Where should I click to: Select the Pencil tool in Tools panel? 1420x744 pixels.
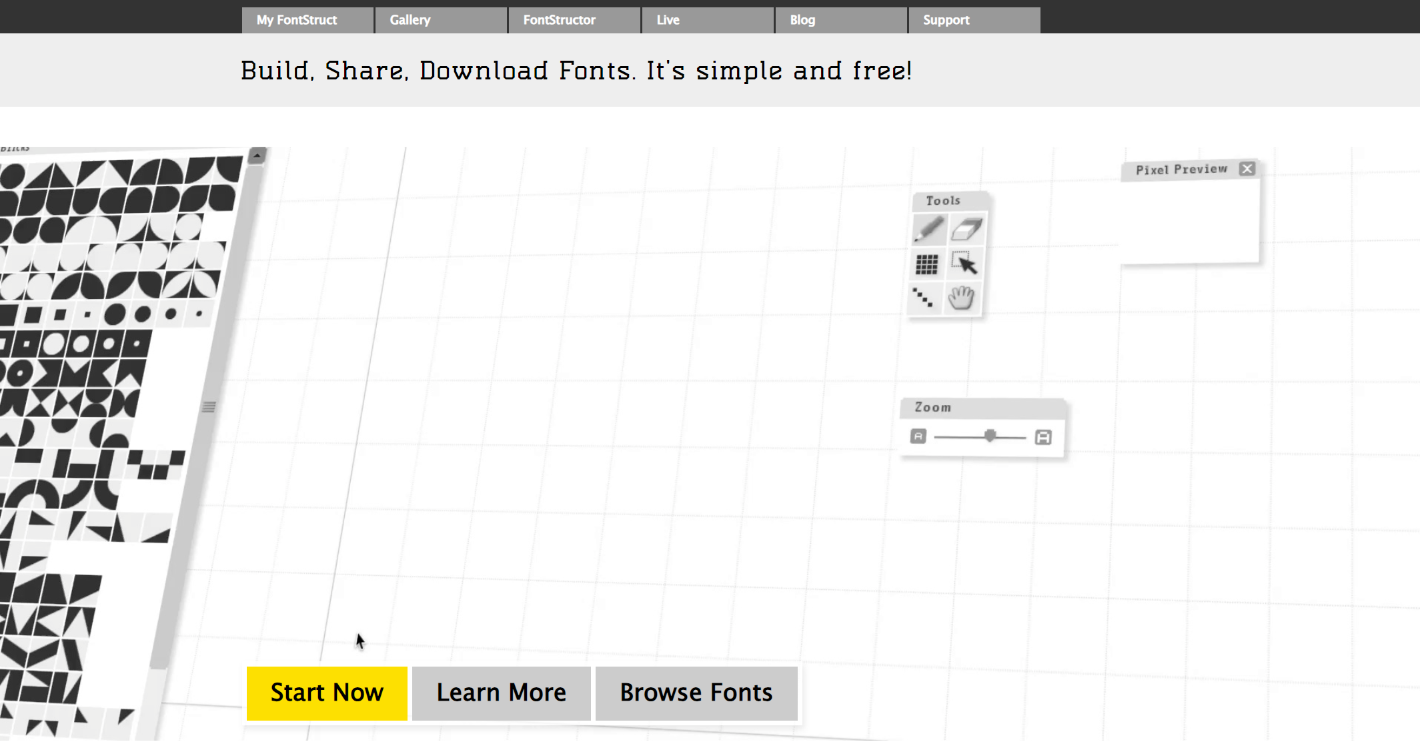pyautogui.click(x=928, y=230)
